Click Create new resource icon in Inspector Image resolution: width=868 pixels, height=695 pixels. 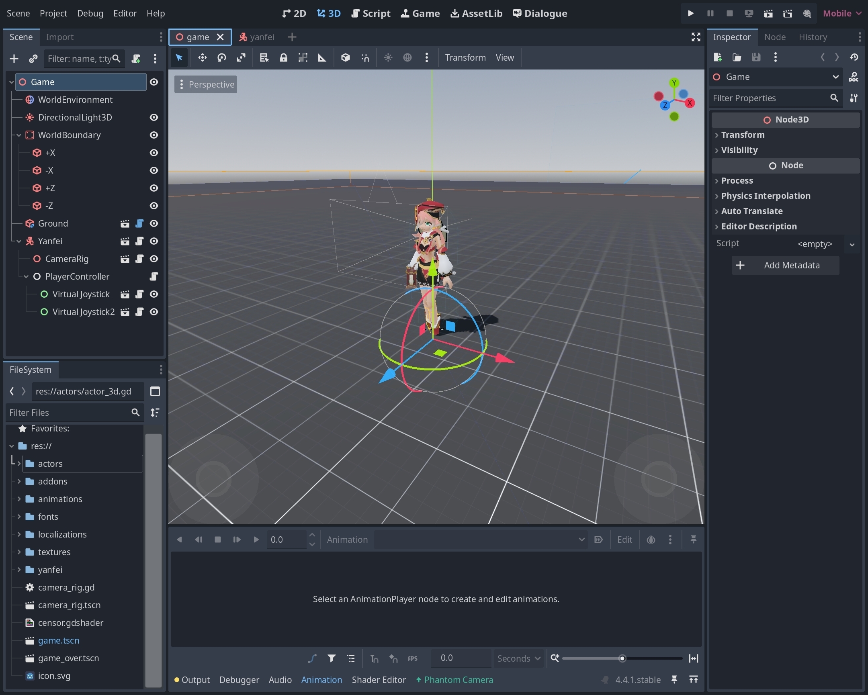tap(717, 57)
